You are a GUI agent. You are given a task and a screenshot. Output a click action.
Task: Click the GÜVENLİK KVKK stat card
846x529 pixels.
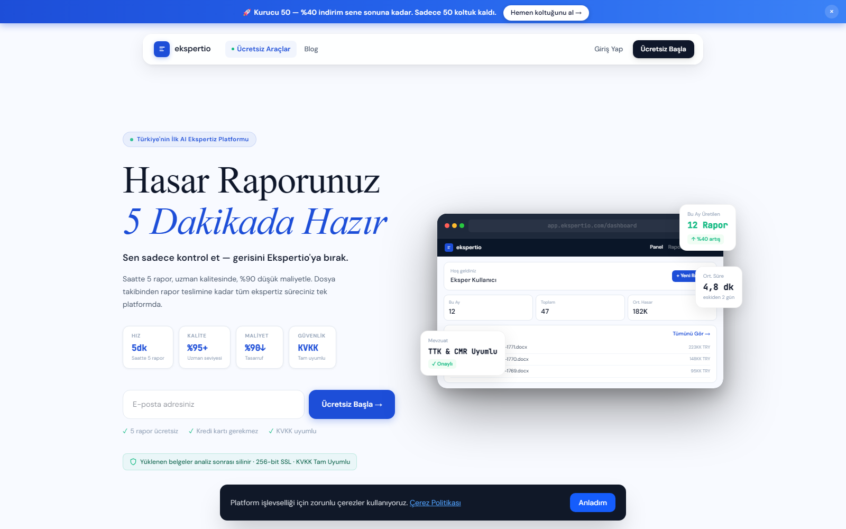pos(312,347)
